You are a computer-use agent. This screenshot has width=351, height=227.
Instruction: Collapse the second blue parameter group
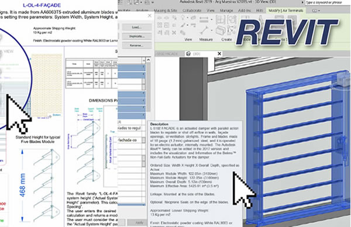[x=143, y=74]
